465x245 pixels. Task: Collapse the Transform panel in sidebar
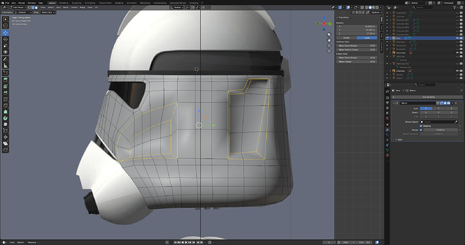pyautogui.click(x=337, y=17)
